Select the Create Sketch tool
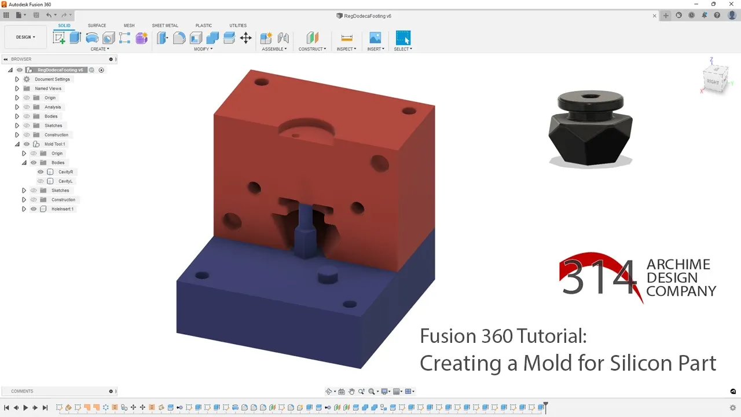The width and height of the screenshot is (741, 417). click(x=59, y=38)
